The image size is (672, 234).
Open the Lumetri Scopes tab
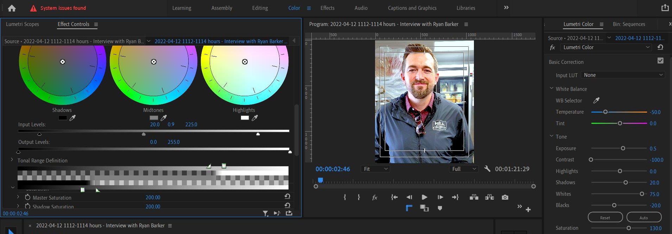(23, 24)
